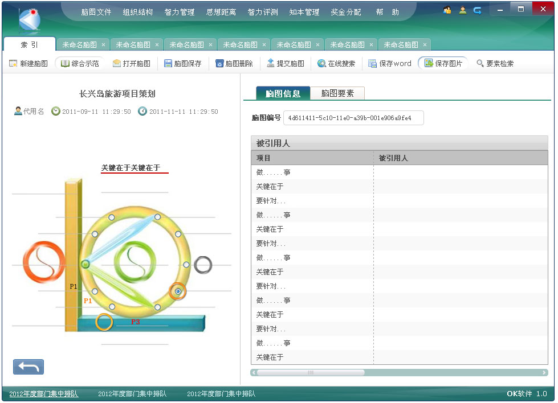Click the 项目 column header
558x403 pixels.
click(312, 158)
